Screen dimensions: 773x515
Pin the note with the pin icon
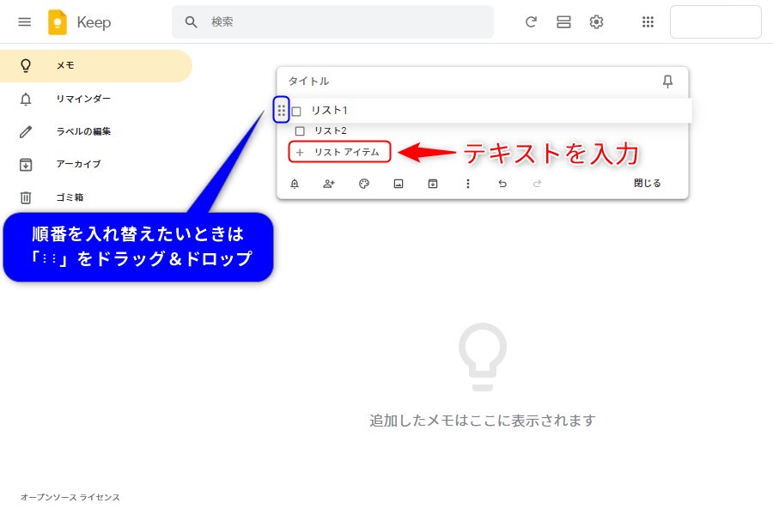tap(667, 82)
